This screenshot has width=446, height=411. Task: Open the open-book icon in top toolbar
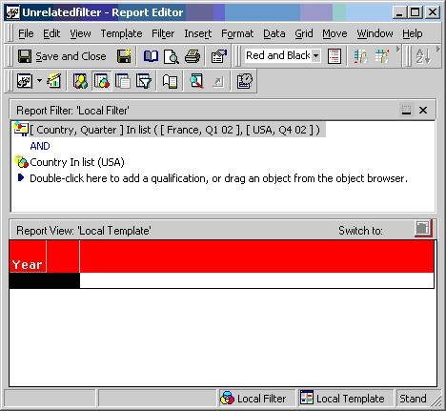pos(151,56)
